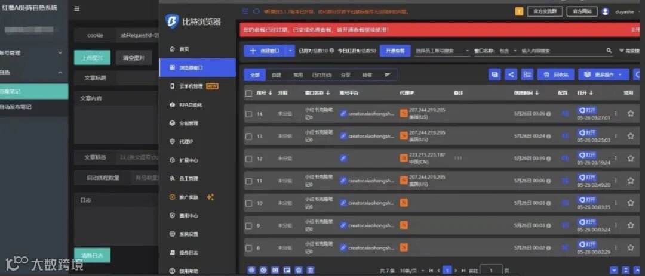Expand 更多操作 dropdown

point(603,75)
